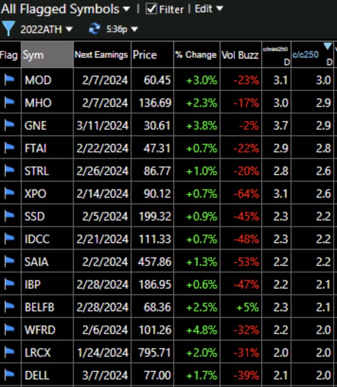Sort by the Price column header
Screen dimensions: 337x387
(x=152, y=55)
